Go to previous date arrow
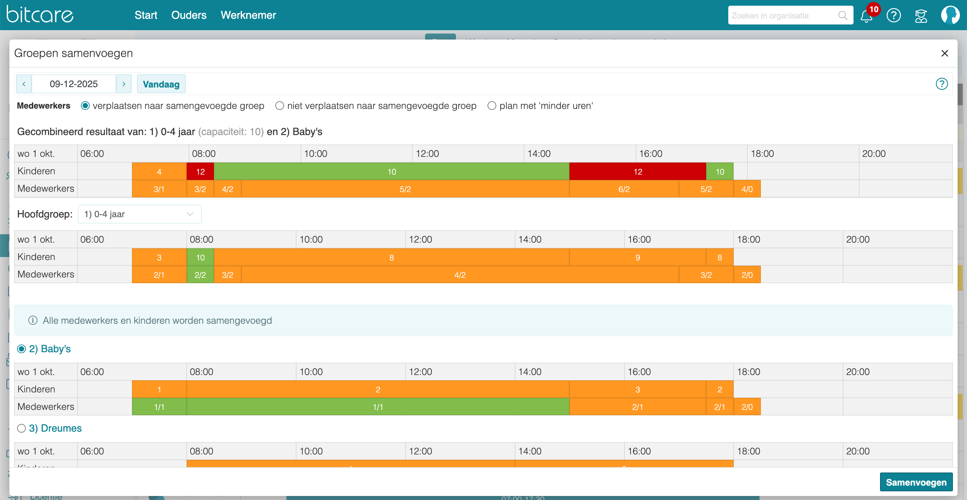This screenshot has height=500, width=967. pos(24,84)
